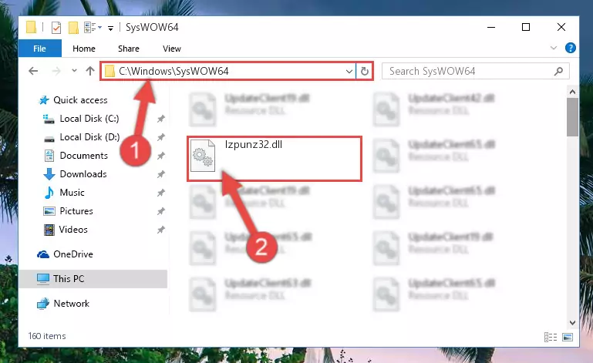Image resolution: width=593 pixels, height=363 pixels.
Task: Click the pin icon beside Pictures
Action: point(160,211)
